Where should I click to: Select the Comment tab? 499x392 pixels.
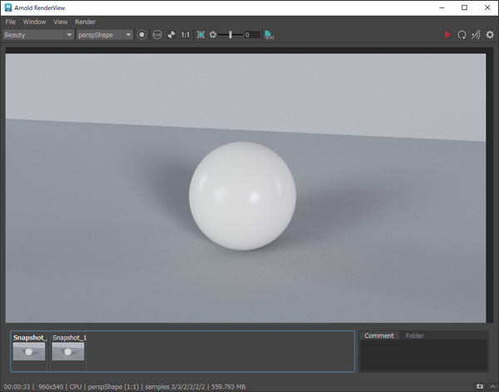pos(379,335)
